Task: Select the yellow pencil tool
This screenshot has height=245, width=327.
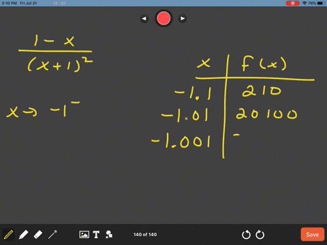Action: [x=8, y=234]
